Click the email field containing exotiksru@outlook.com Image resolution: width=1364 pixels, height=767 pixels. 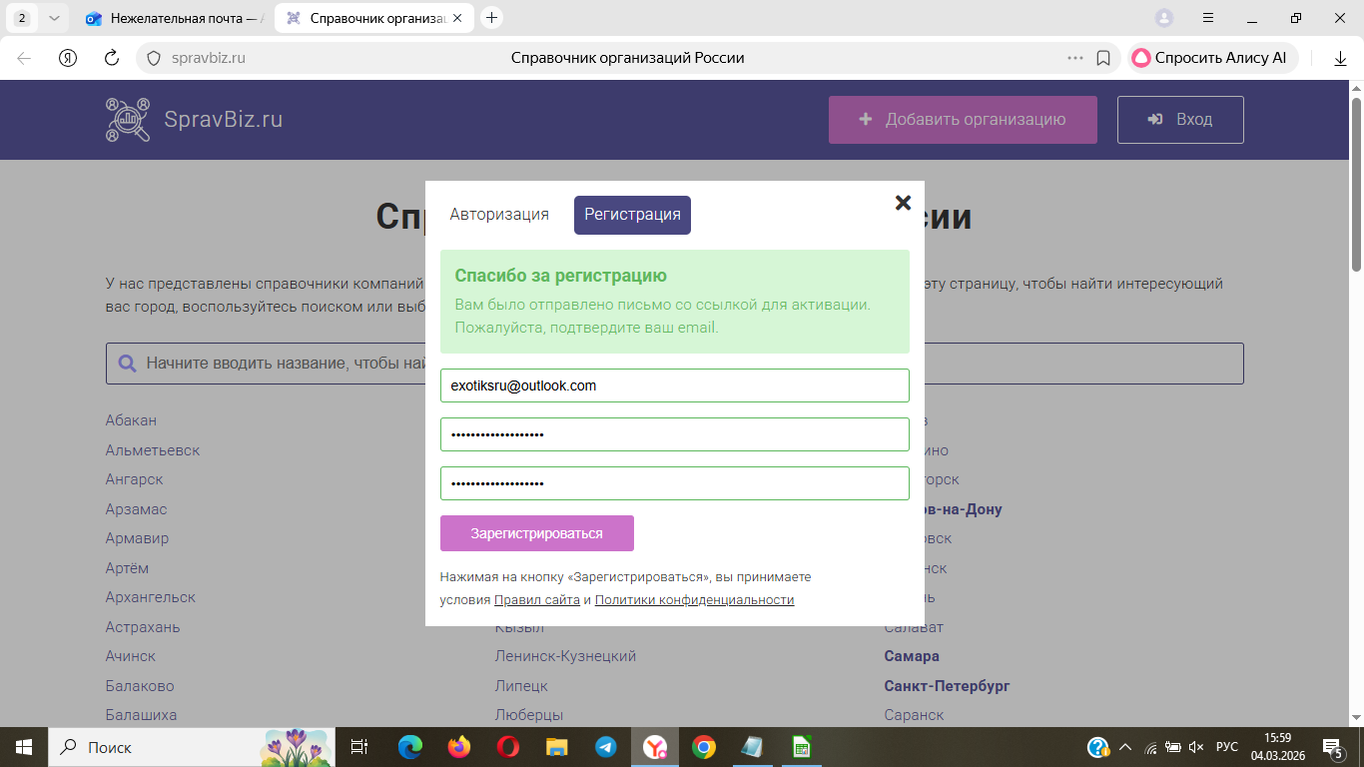[x=675, y=385]
